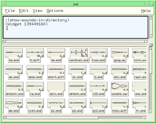The width and height of the screenshot is (156, 123).
Task: Select the fyow.snd waveform thumbnail
Action: tap(99, 53)
